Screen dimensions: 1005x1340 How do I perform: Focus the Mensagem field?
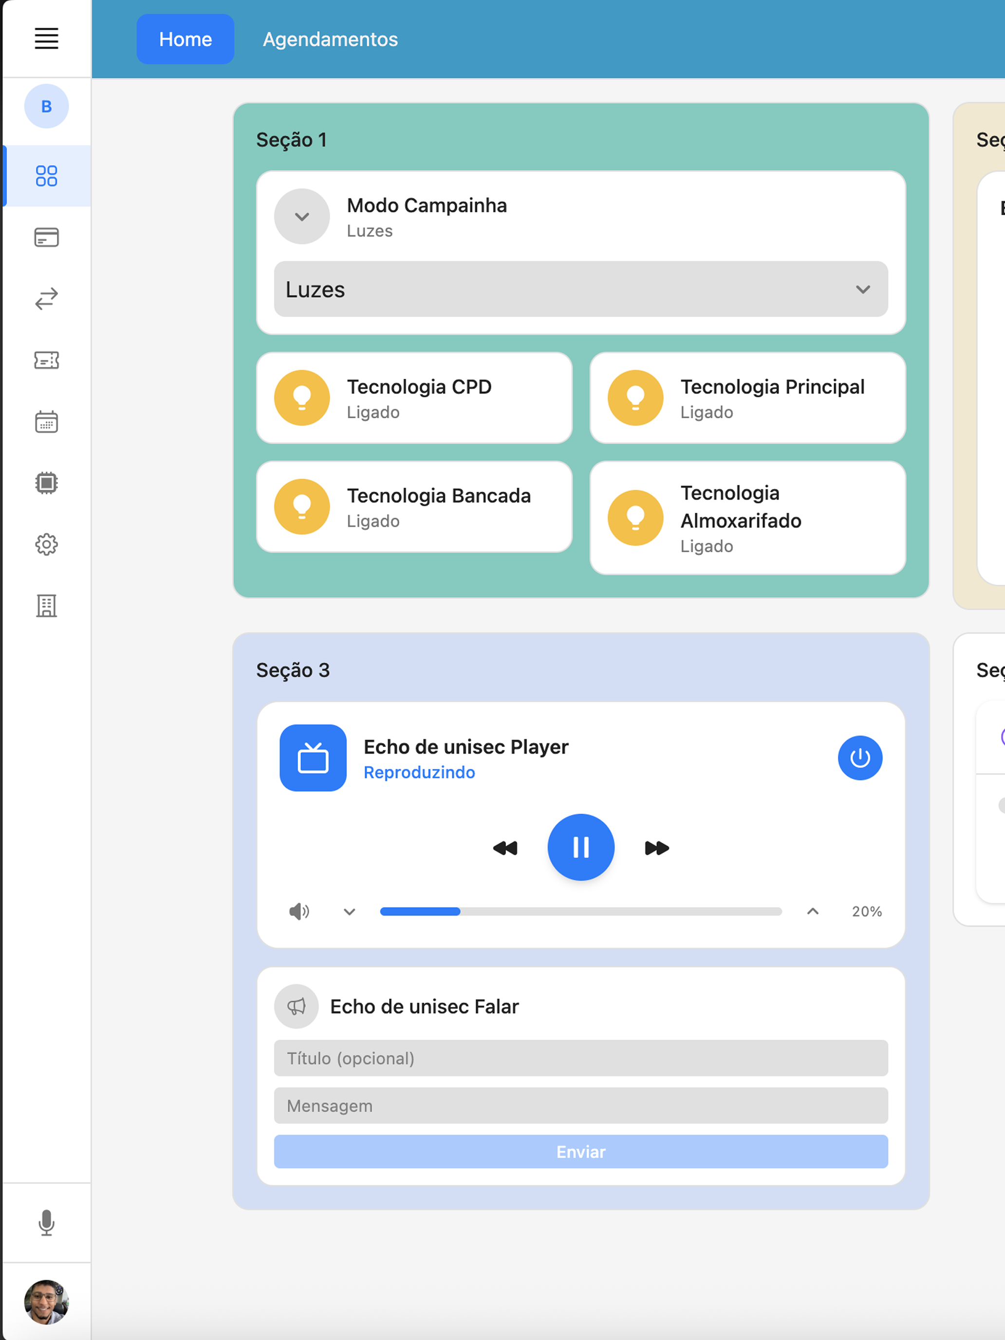581,1106
